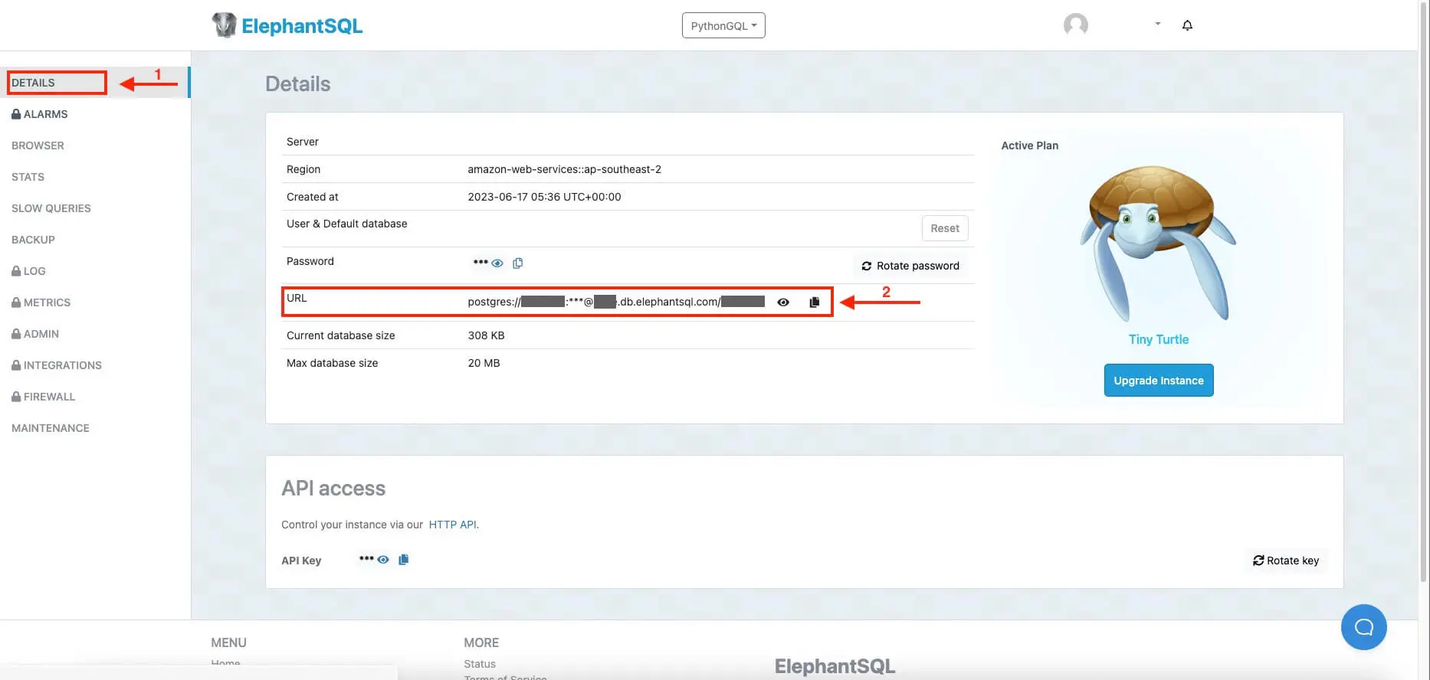Viewport: 1430px width, 680px height.
Task: Show the full URL using the eye icon
Action: coord(783,302)
